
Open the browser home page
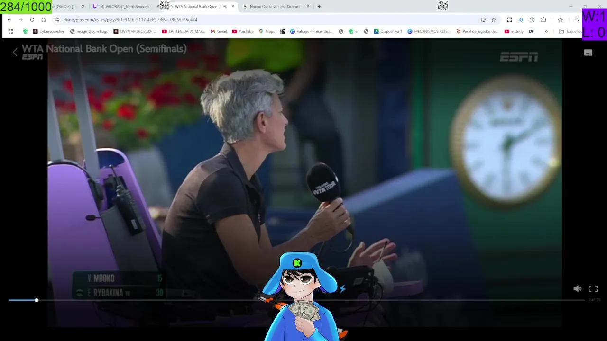pos(43,20)
